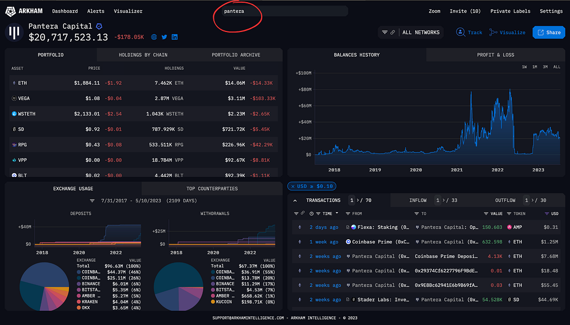Open the network filter icon beside ALL NETWORKS

click(x=384, y=33)
